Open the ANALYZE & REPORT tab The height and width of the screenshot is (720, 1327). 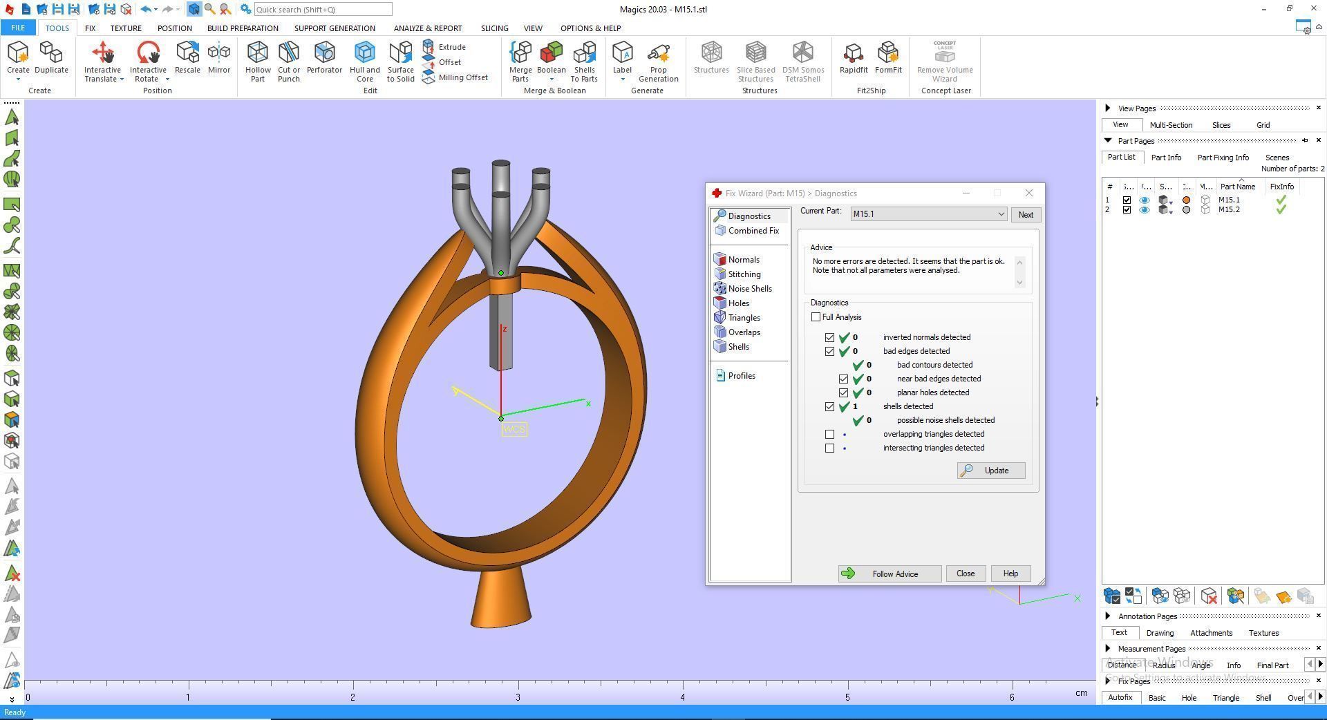coord(428,28)
